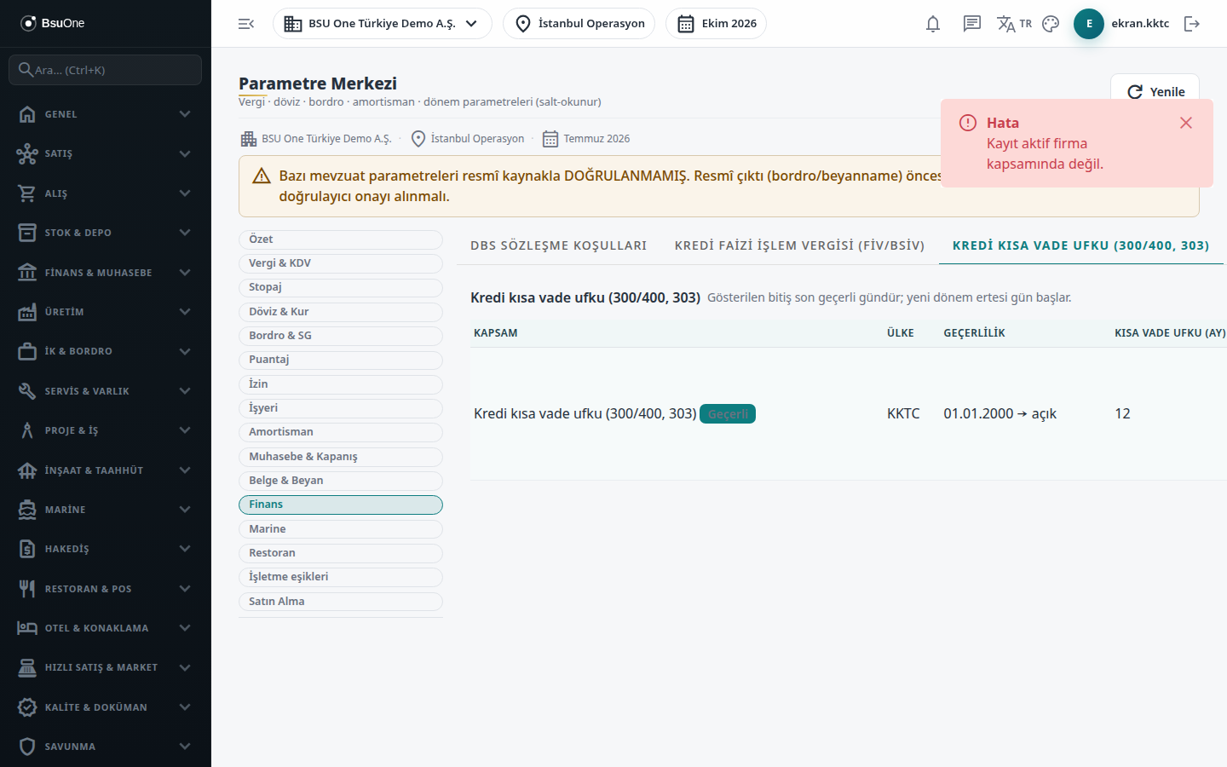Select the Bordro & SG category
This screenshot has width=1227, height=767.
(341, 336)
